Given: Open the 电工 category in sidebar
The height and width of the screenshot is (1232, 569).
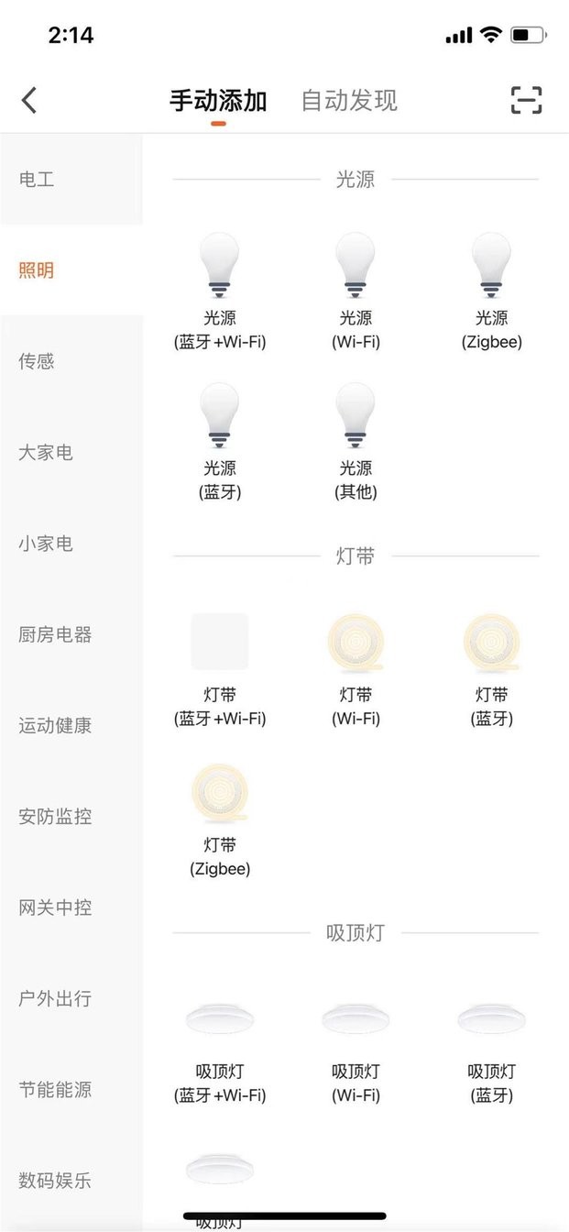Looking at the screenshot, I should tap(37, 180).
